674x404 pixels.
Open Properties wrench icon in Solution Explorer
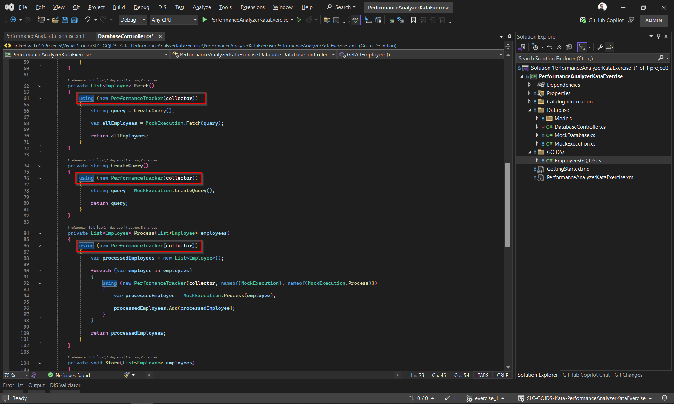[600, 47]
